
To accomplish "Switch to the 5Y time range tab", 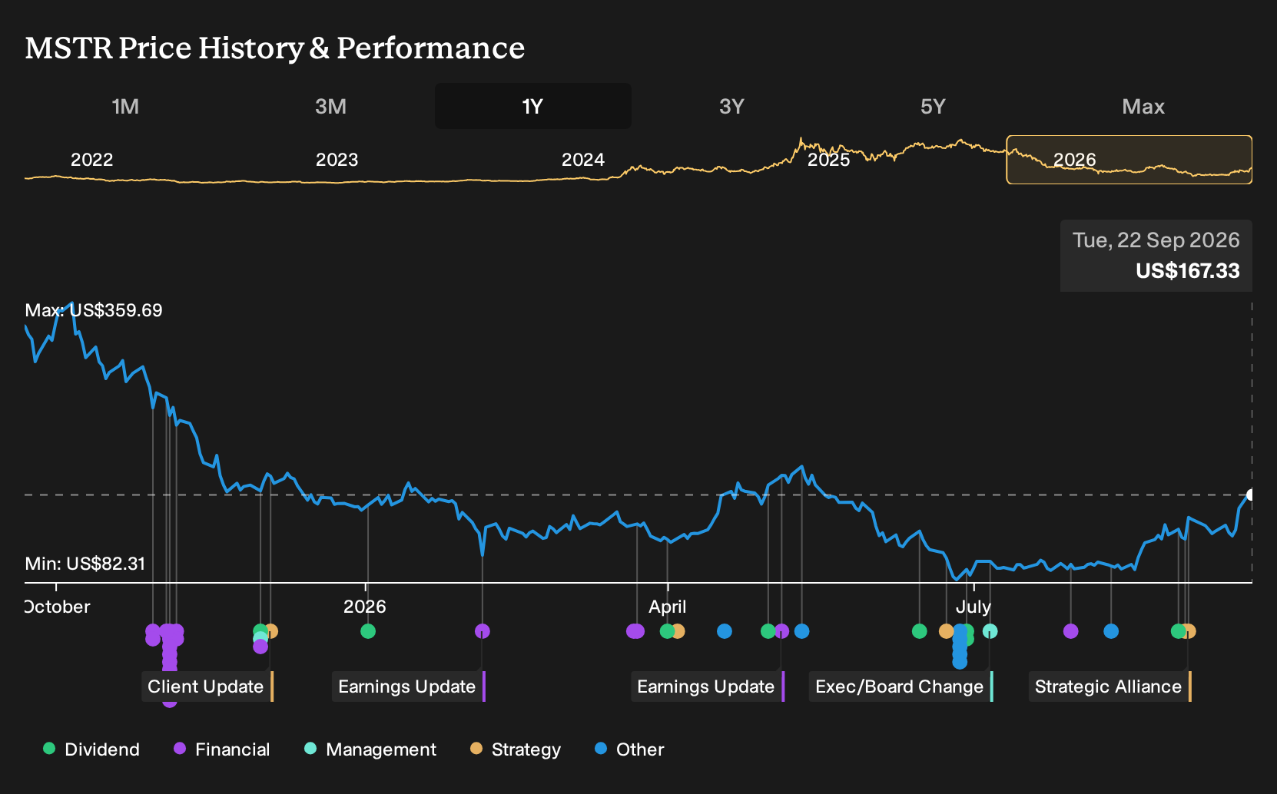I will point(933,106).
